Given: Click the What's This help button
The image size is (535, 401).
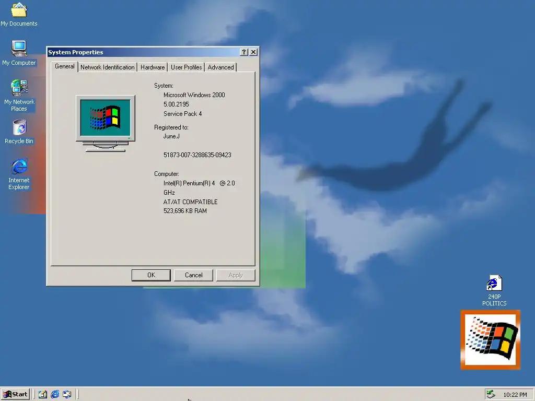Looking at the screenshot, I should (244, 52).
